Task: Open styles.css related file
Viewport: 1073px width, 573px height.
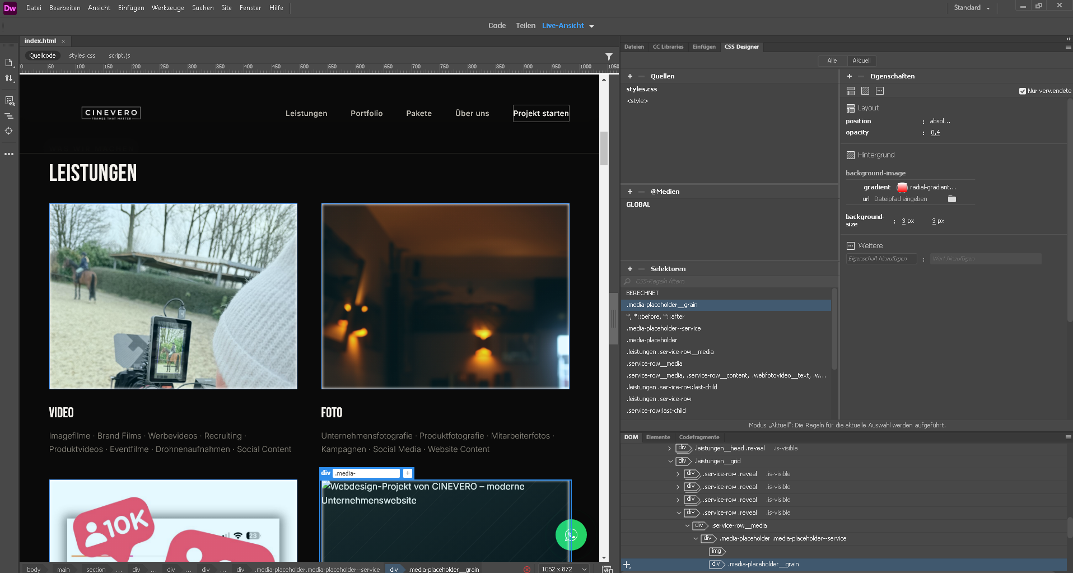Action: (x=82, y=55)
